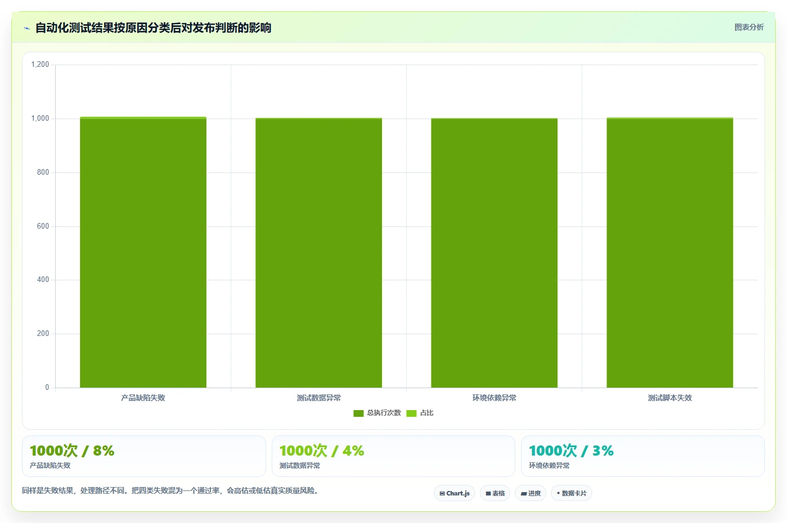Click the 占比 legend color box

coord(411,413)
